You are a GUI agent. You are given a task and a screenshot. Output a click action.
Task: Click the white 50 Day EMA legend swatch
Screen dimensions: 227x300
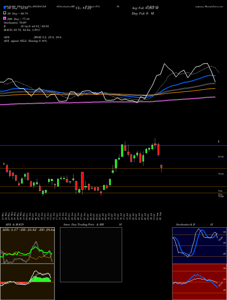pos(5,13)
